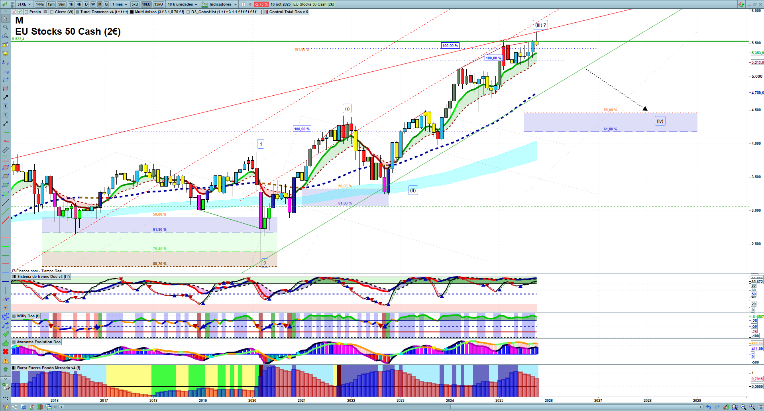Click the (iv) wave label
Image resolution: width=764 pixels, height=411 pixels.
(660, 121)
